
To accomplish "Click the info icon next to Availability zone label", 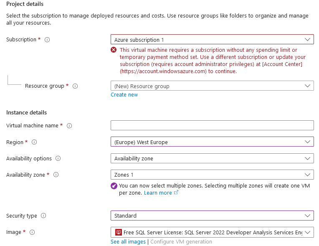I will click(56, 175).
